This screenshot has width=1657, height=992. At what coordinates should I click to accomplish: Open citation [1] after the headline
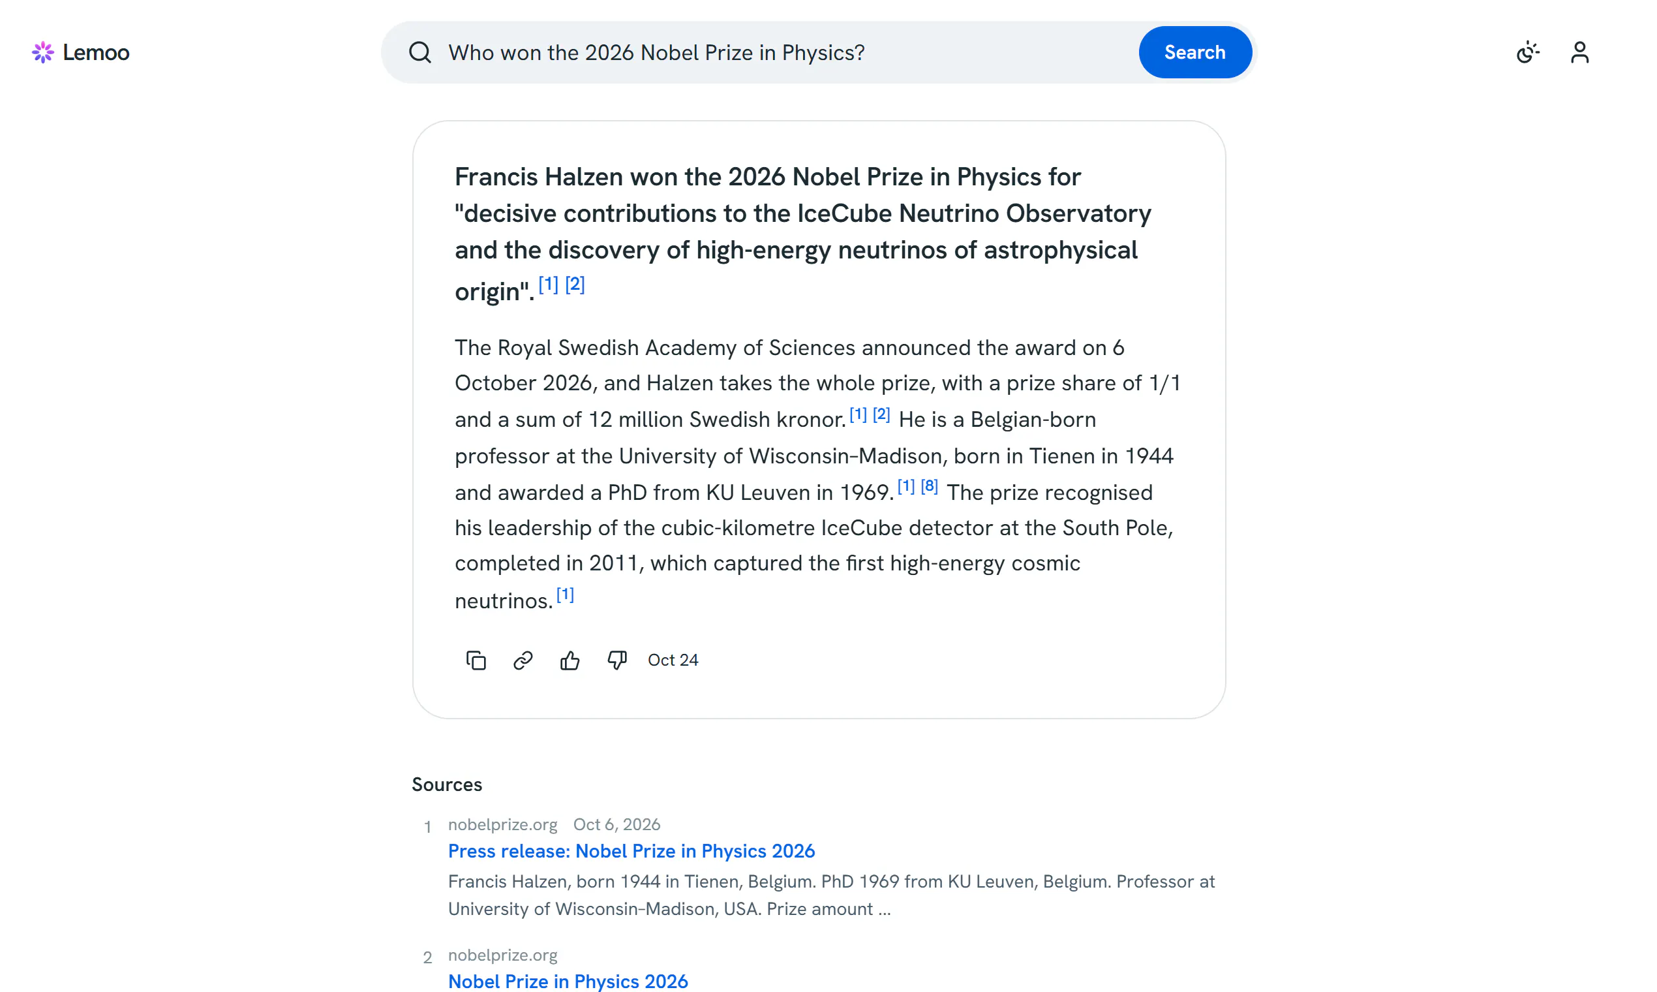pyautogui.click(x=548, y=284)
